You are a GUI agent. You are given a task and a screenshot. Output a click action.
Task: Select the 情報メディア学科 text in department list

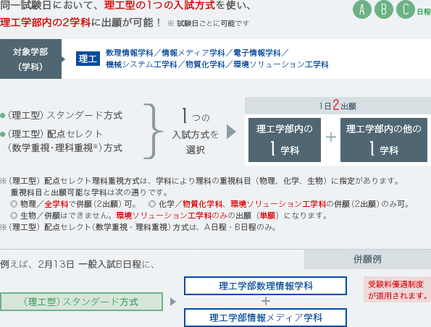coord(193,52)
